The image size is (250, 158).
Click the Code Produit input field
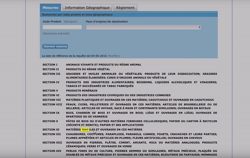[62, 27]
